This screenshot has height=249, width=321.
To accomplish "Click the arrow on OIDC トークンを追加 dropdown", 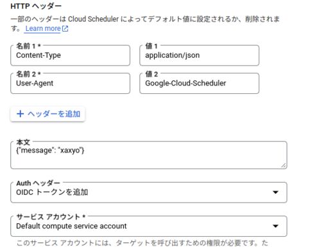I will point(275,192).
